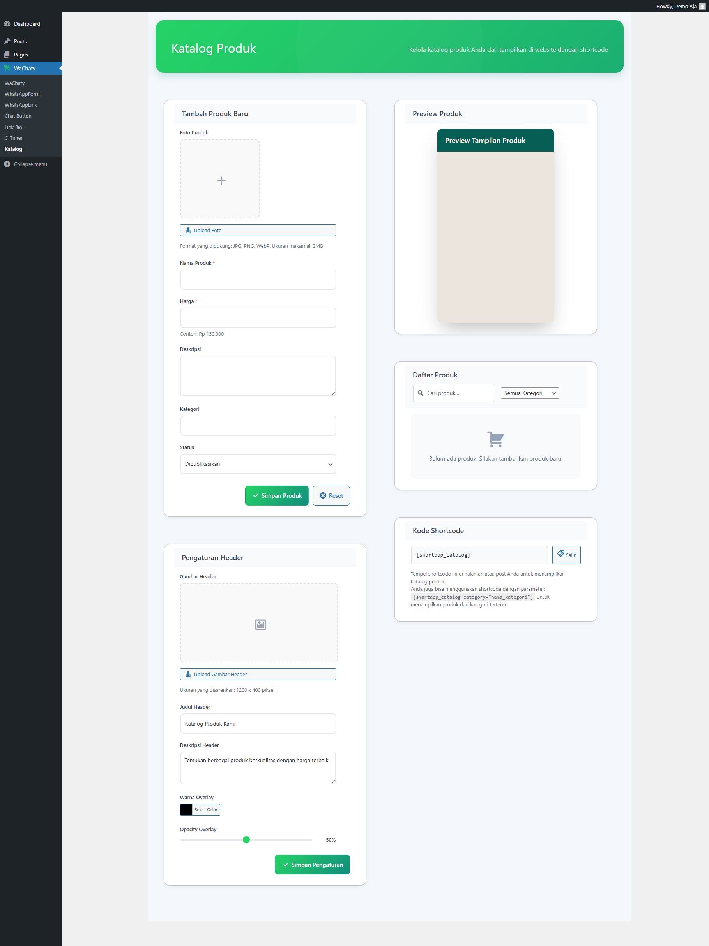The width and height of the screenshot is (709, 946).
Task: Click the user avatar next to Howdy
Action: [x=702, y=6]
